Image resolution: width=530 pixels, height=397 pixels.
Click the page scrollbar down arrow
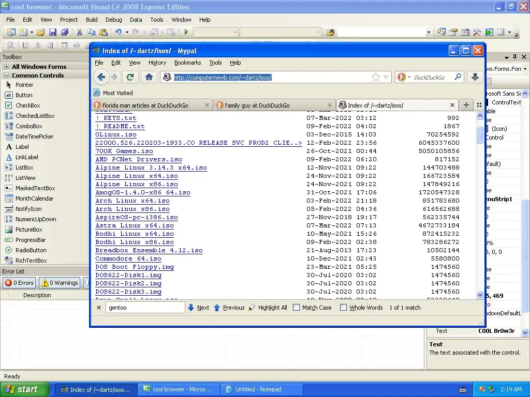[x=480, y=295]
